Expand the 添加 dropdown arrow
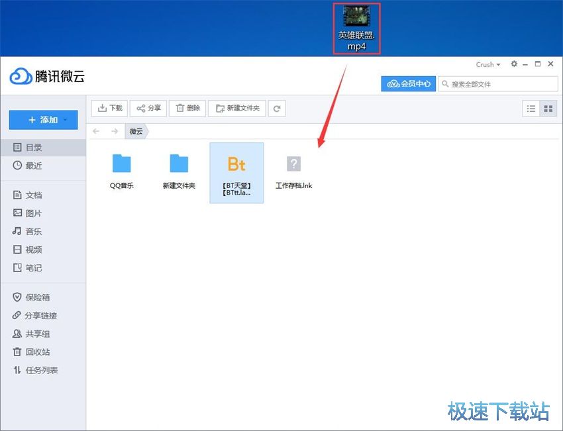 (66, 120)
